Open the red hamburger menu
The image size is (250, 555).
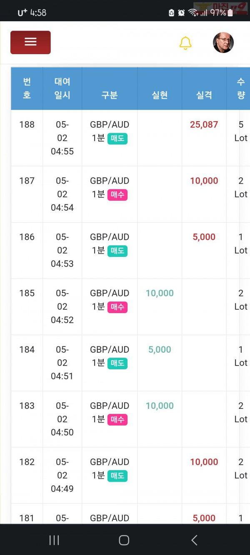click(30, 42)
